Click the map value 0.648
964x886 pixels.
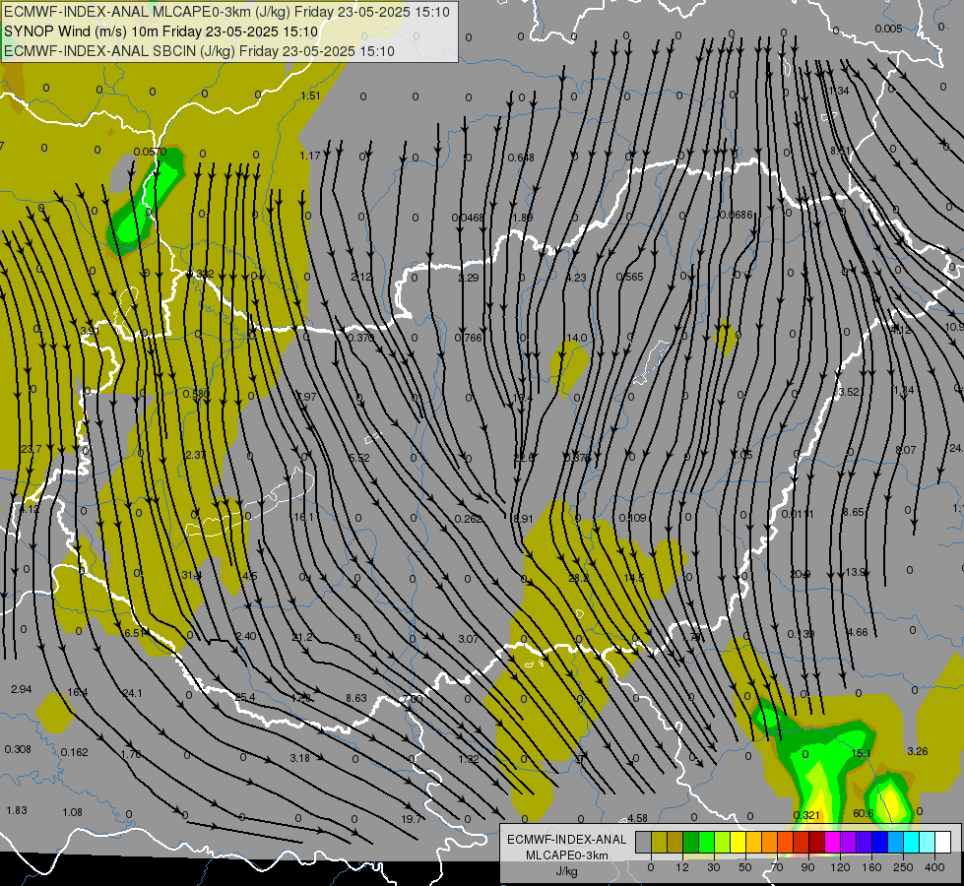521,158
